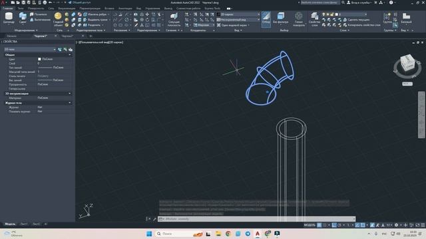Click the Цвет ПоСлою color swatch
The image size is (426, 239).
(x=39, y=59)
